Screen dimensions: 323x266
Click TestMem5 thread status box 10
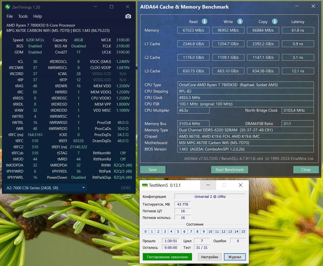tap(210, 231)
